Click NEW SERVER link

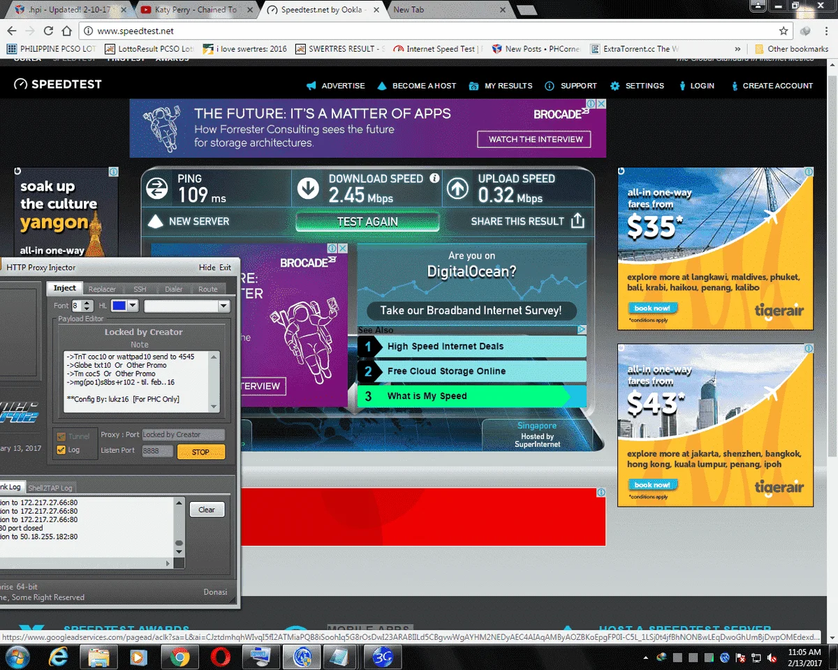click(199, 221)
